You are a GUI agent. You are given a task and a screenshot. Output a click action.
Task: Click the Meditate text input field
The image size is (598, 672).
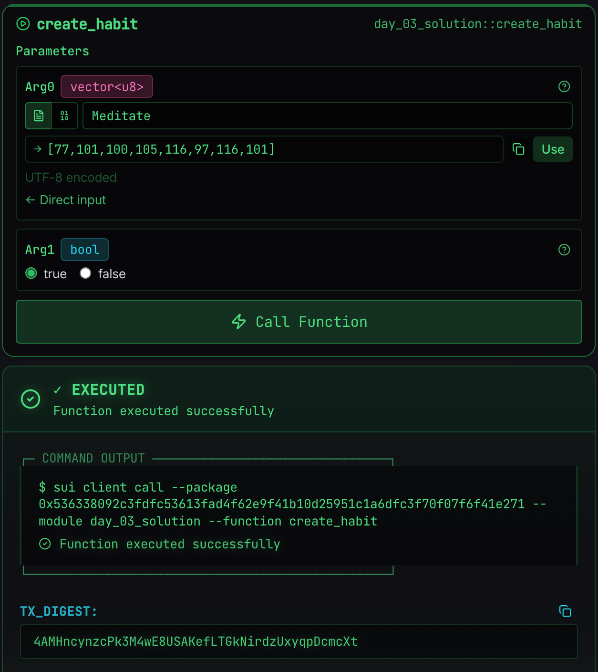327,116
